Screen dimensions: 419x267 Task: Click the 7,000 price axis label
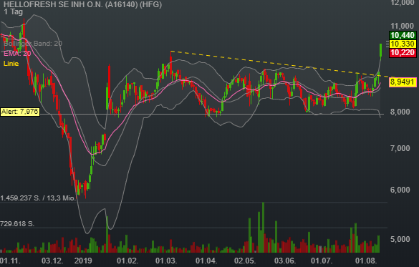(400, 148)
